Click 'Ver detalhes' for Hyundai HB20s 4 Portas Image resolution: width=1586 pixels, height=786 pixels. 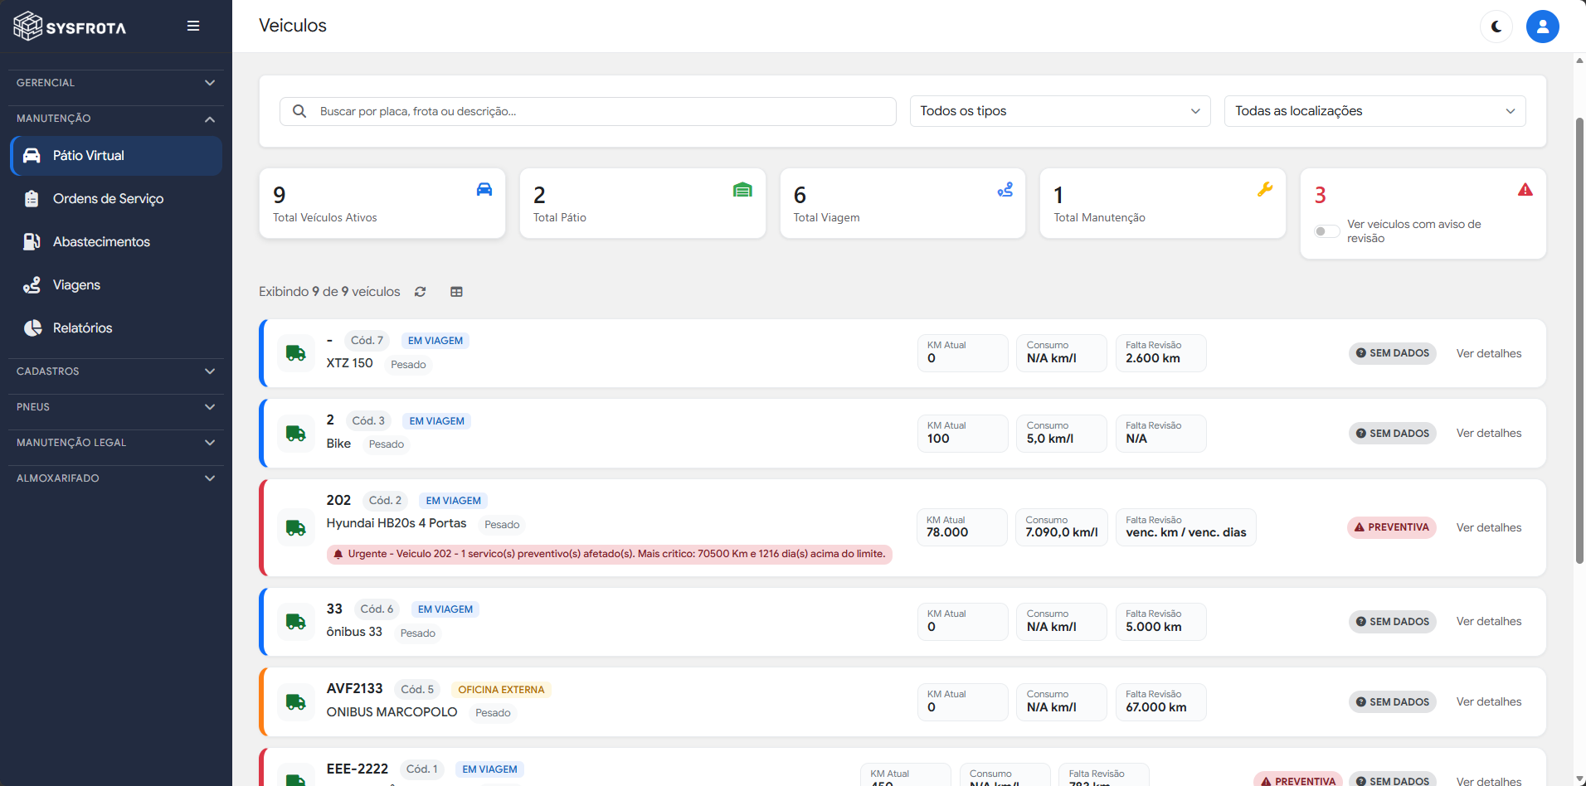coord(1489,527)
